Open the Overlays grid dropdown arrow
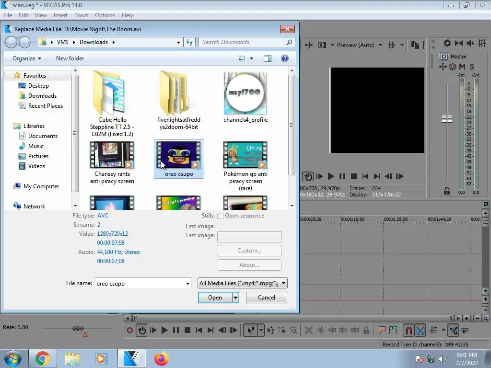Screen dimensions: 491x368 click(402, 45)
